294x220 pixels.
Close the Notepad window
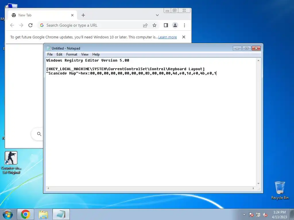[x=256, y=48]
